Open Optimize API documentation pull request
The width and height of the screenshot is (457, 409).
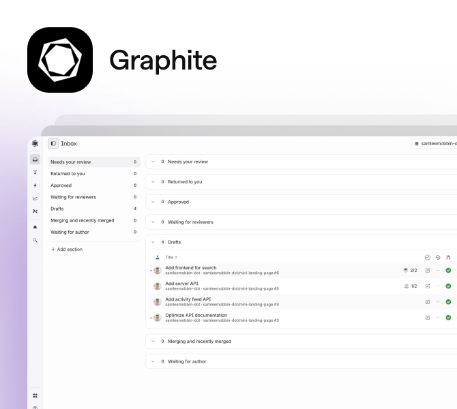pos(196,315)
